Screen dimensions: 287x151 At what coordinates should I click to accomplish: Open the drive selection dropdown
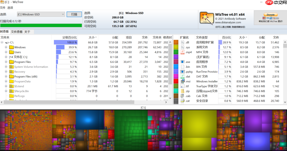coord(41,14)
